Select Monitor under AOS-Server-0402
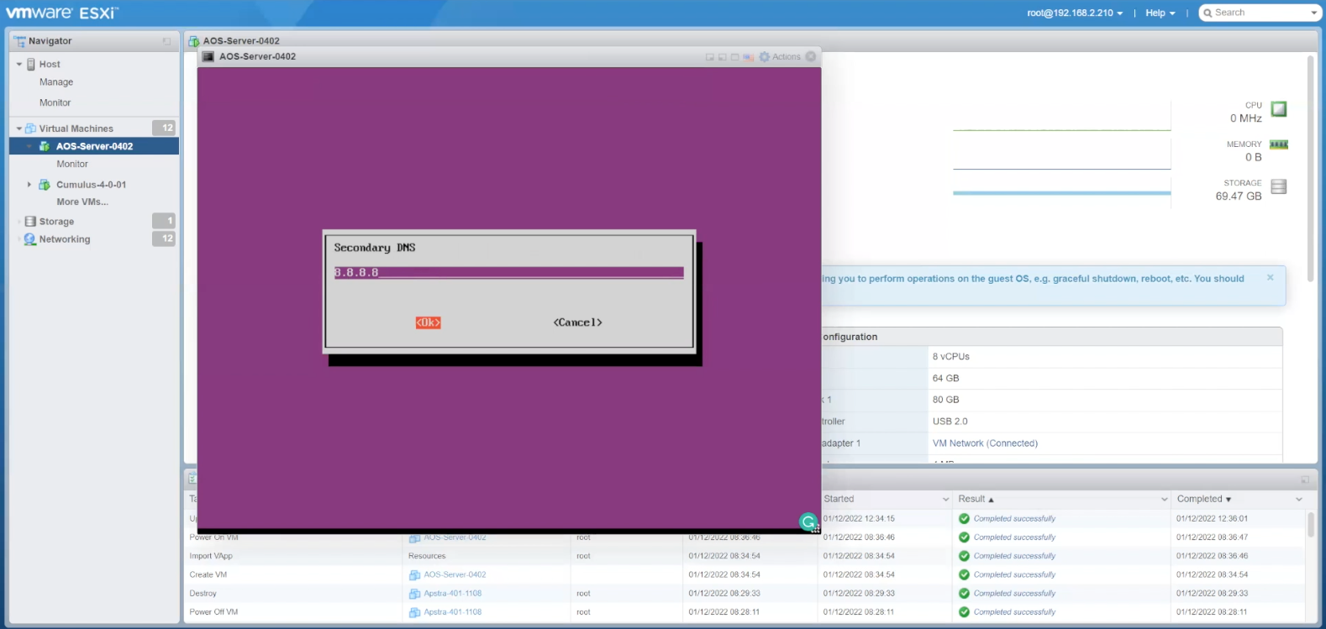 click(x=72, y=165)
